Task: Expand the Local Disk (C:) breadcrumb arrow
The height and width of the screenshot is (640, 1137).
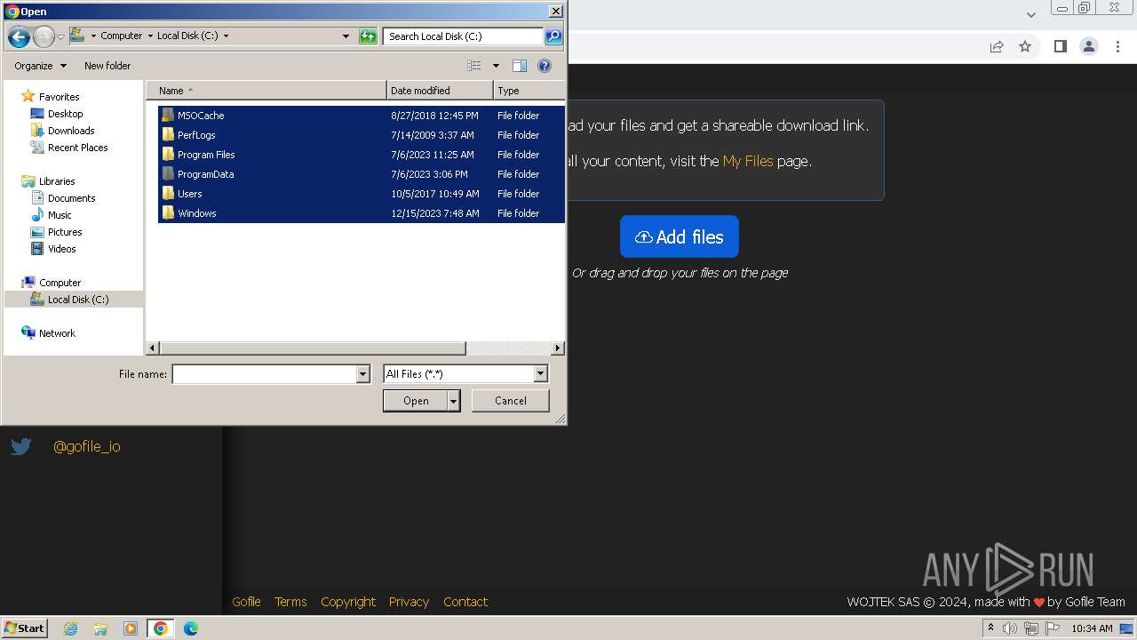Action: [x=226, y=36]
